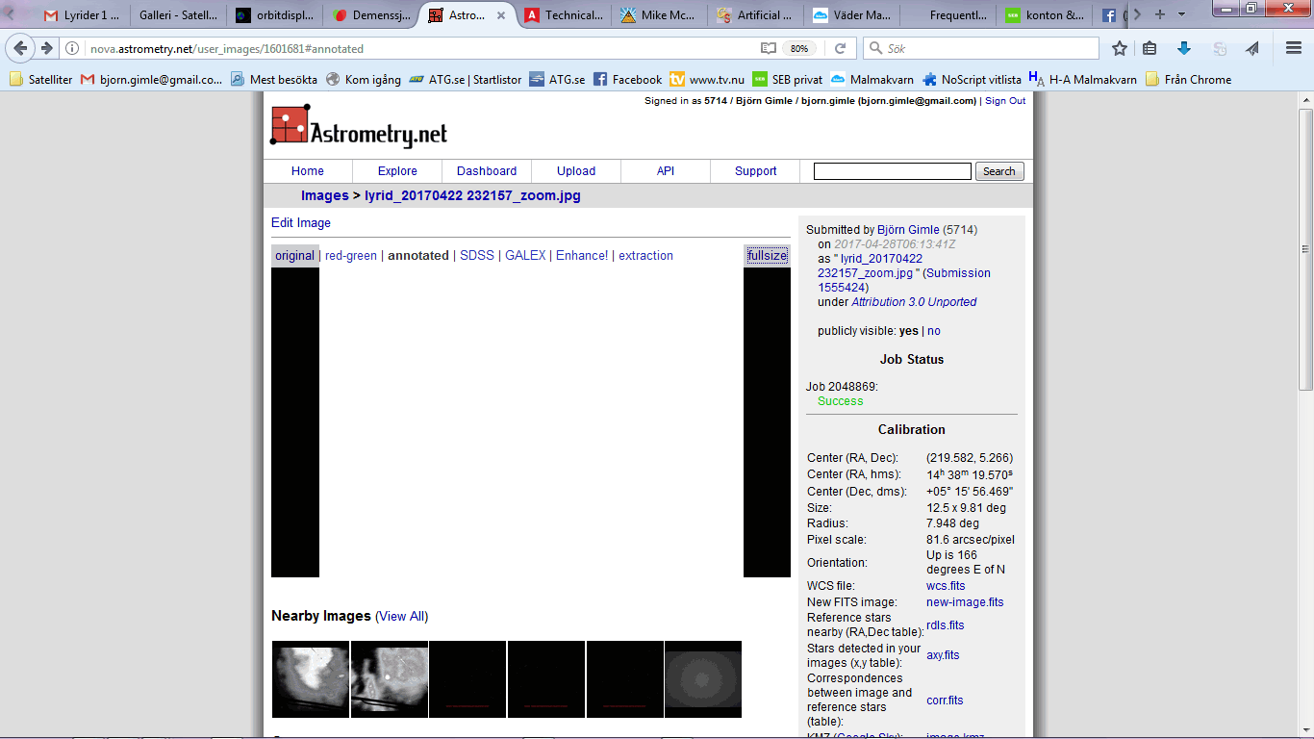Click the browser back arrow button

tap(21, 48)
